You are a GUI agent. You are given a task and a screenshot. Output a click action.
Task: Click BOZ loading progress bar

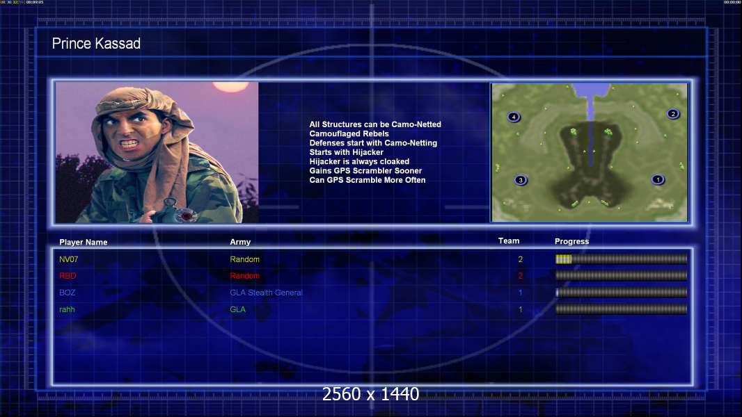621,293
